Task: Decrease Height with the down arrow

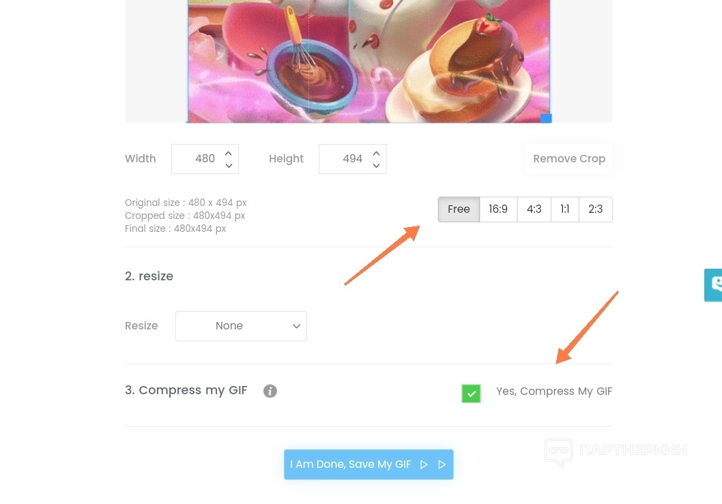Action: tap(376, 165)
